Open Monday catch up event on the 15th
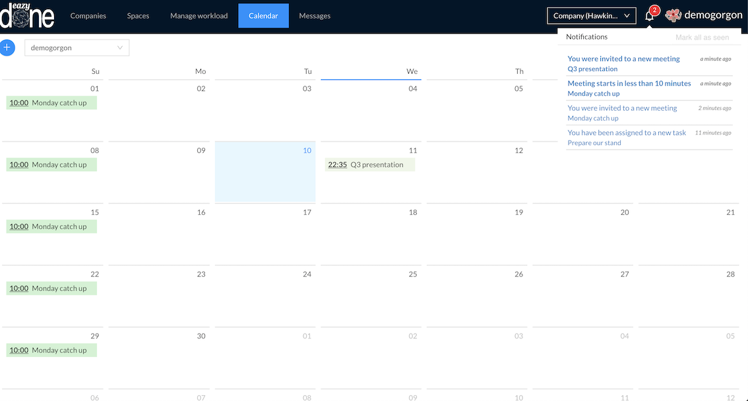748x401 pixels. pos(51,226)
